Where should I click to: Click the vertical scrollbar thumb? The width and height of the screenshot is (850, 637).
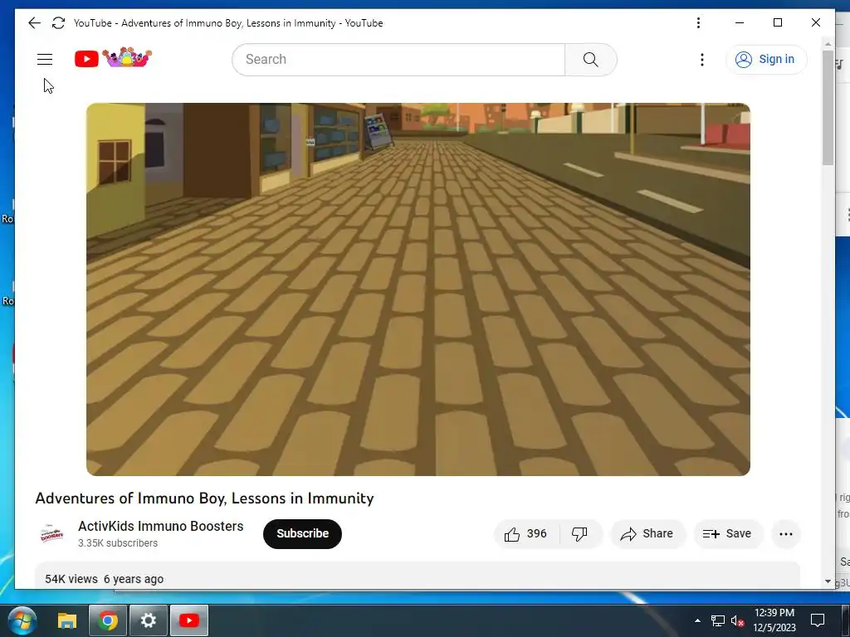(x=828, y=107)
